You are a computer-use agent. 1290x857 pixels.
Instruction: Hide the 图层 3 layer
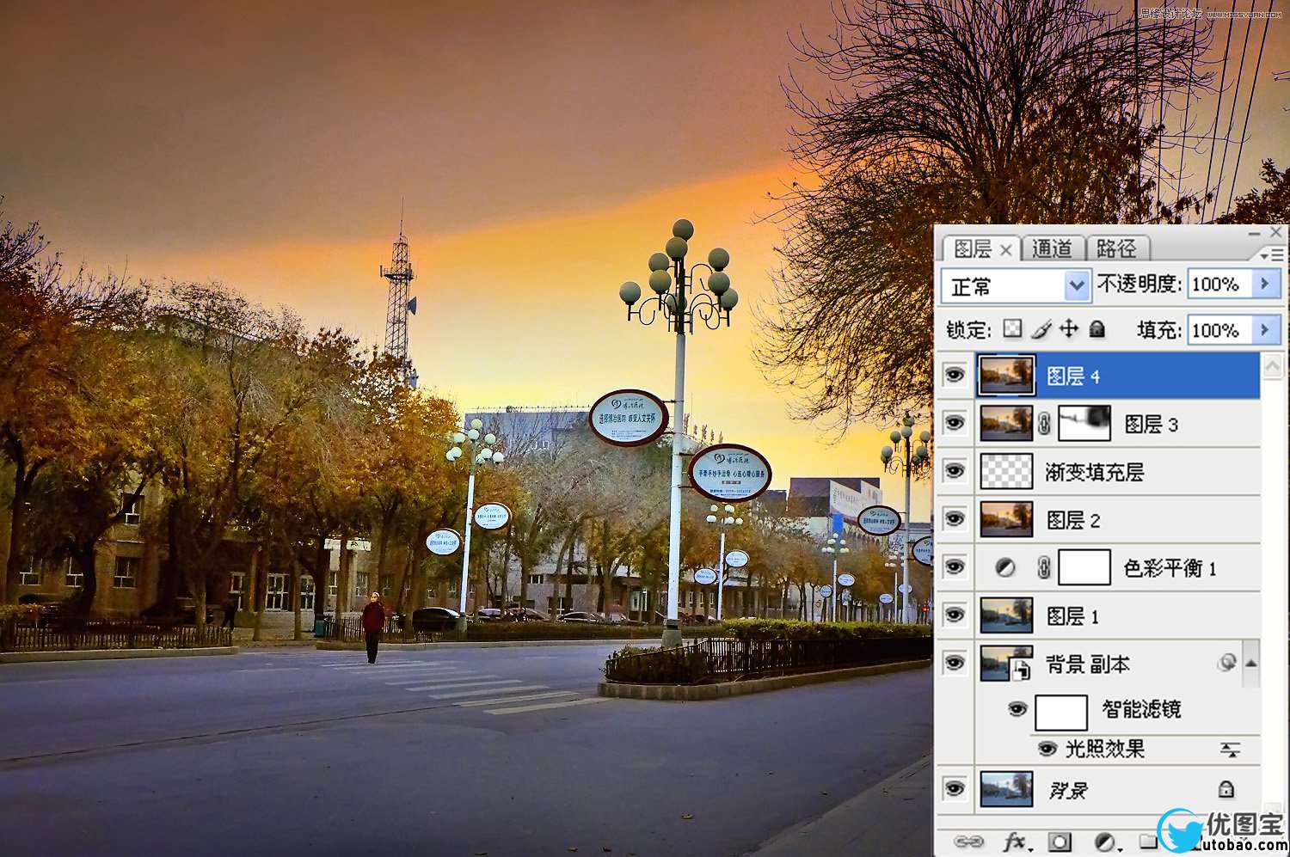(954, 423)
